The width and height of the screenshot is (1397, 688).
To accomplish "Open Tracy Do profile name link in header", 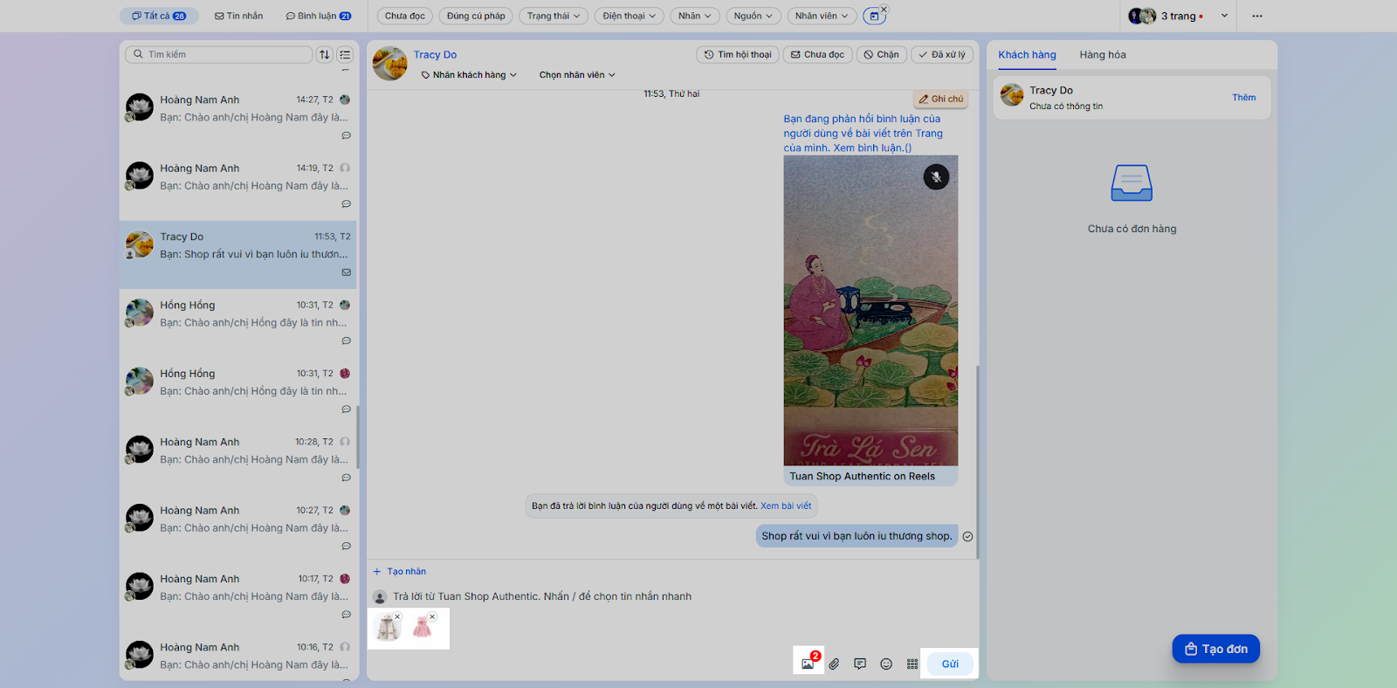I will pyautogui.click(x=435, y=54).
